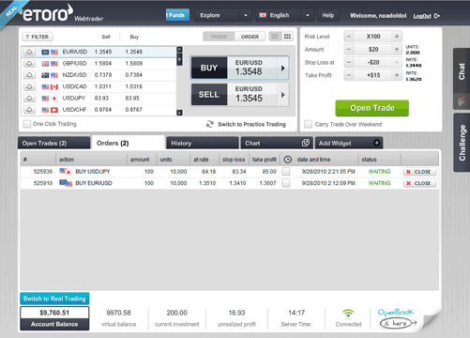Open the Open Trades (2) tab
The width and height of the screenshot is (470, 338).
54,143
